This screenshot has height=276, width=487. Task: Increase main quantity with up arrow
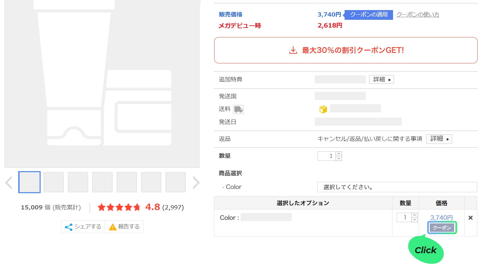click(x=339, y=154)
